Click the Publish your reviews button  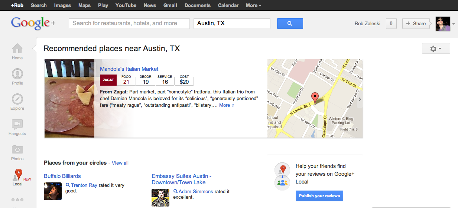pyautogui.click(x=319, y=196)
